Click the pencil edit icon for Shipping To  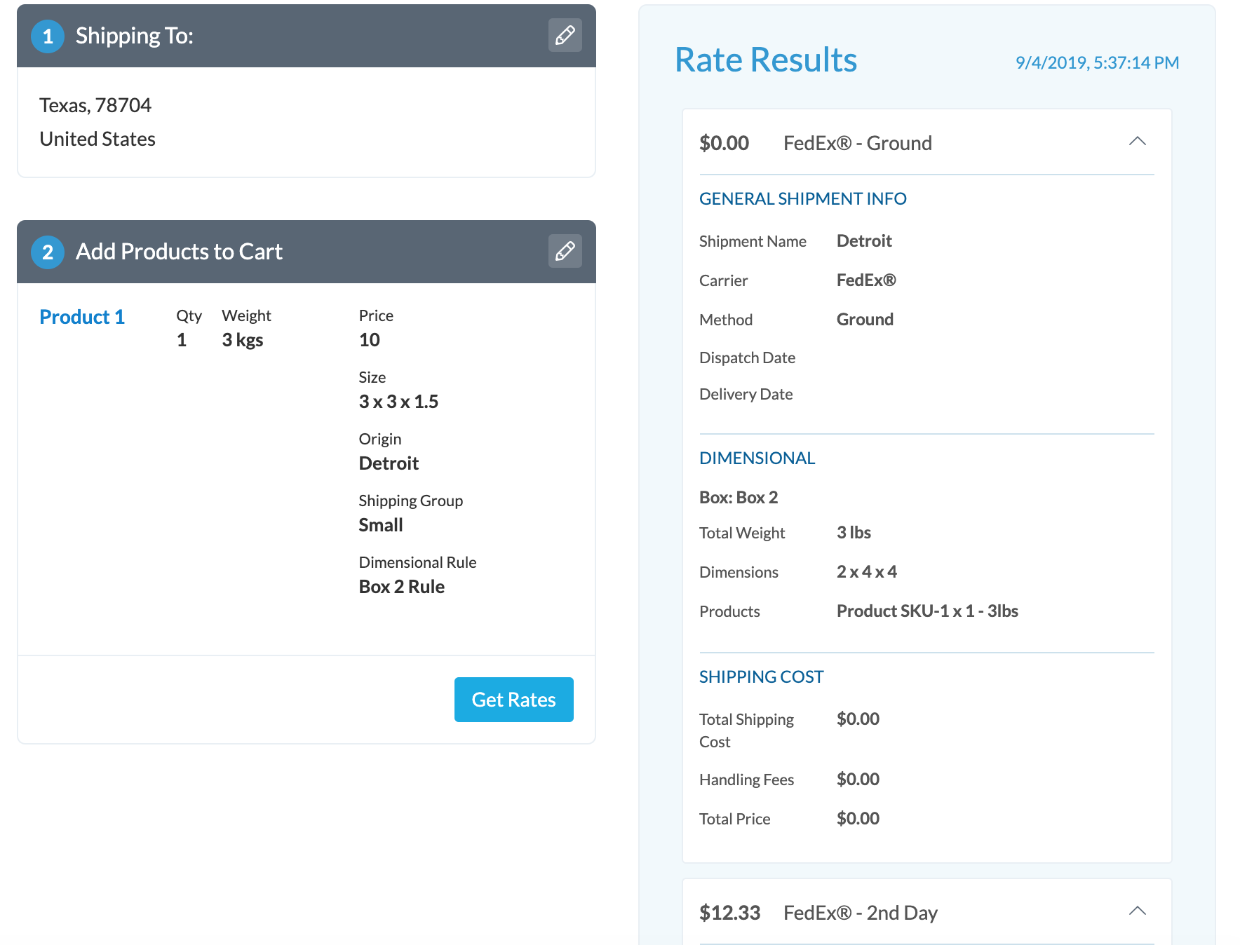click(565, 35)
